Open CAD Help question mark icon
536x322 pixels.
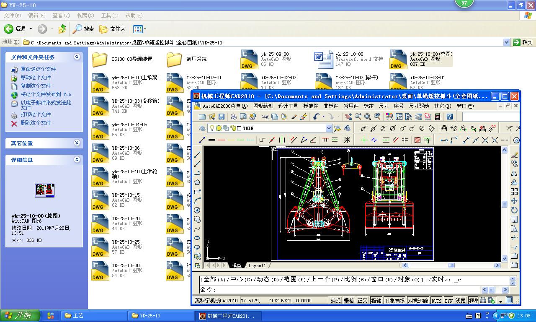point(450,117)
